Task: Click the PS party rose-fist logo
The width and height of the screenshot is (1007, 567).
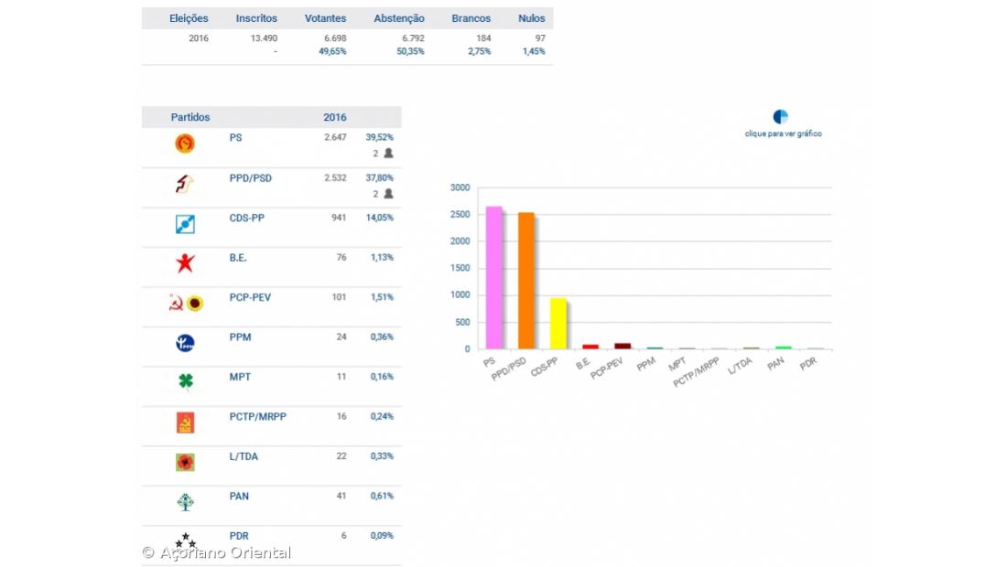Action: point(185,144)
